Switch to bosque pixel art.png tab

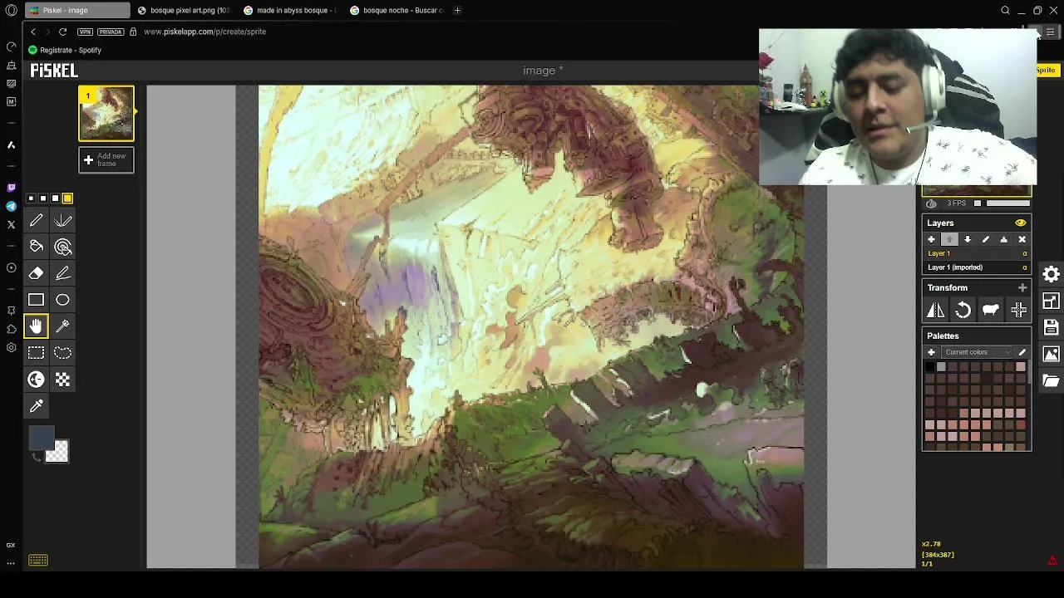184,10
